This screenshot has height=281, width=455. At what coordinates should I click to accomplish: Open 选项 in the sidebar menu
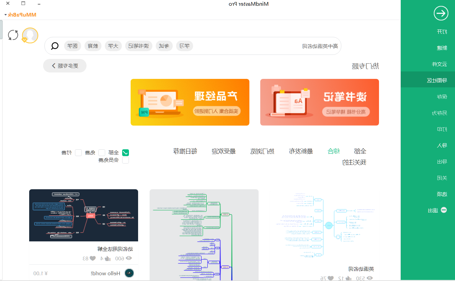(x=442, y=194)
